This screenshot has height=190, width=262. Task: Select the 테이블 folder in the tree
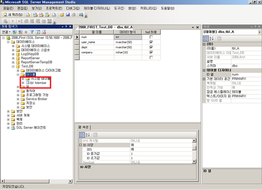[30, 74]
